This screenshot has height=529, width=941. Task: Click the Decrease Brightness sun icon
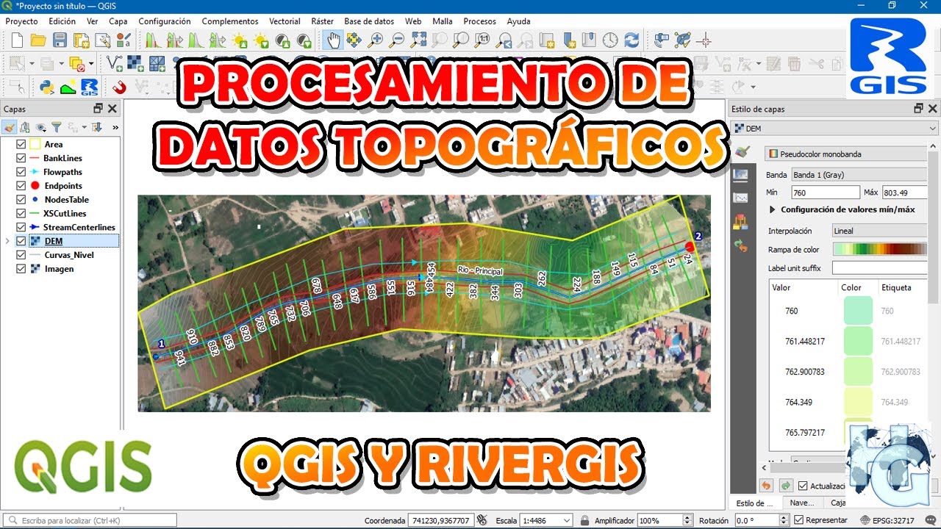pos(261,40)
